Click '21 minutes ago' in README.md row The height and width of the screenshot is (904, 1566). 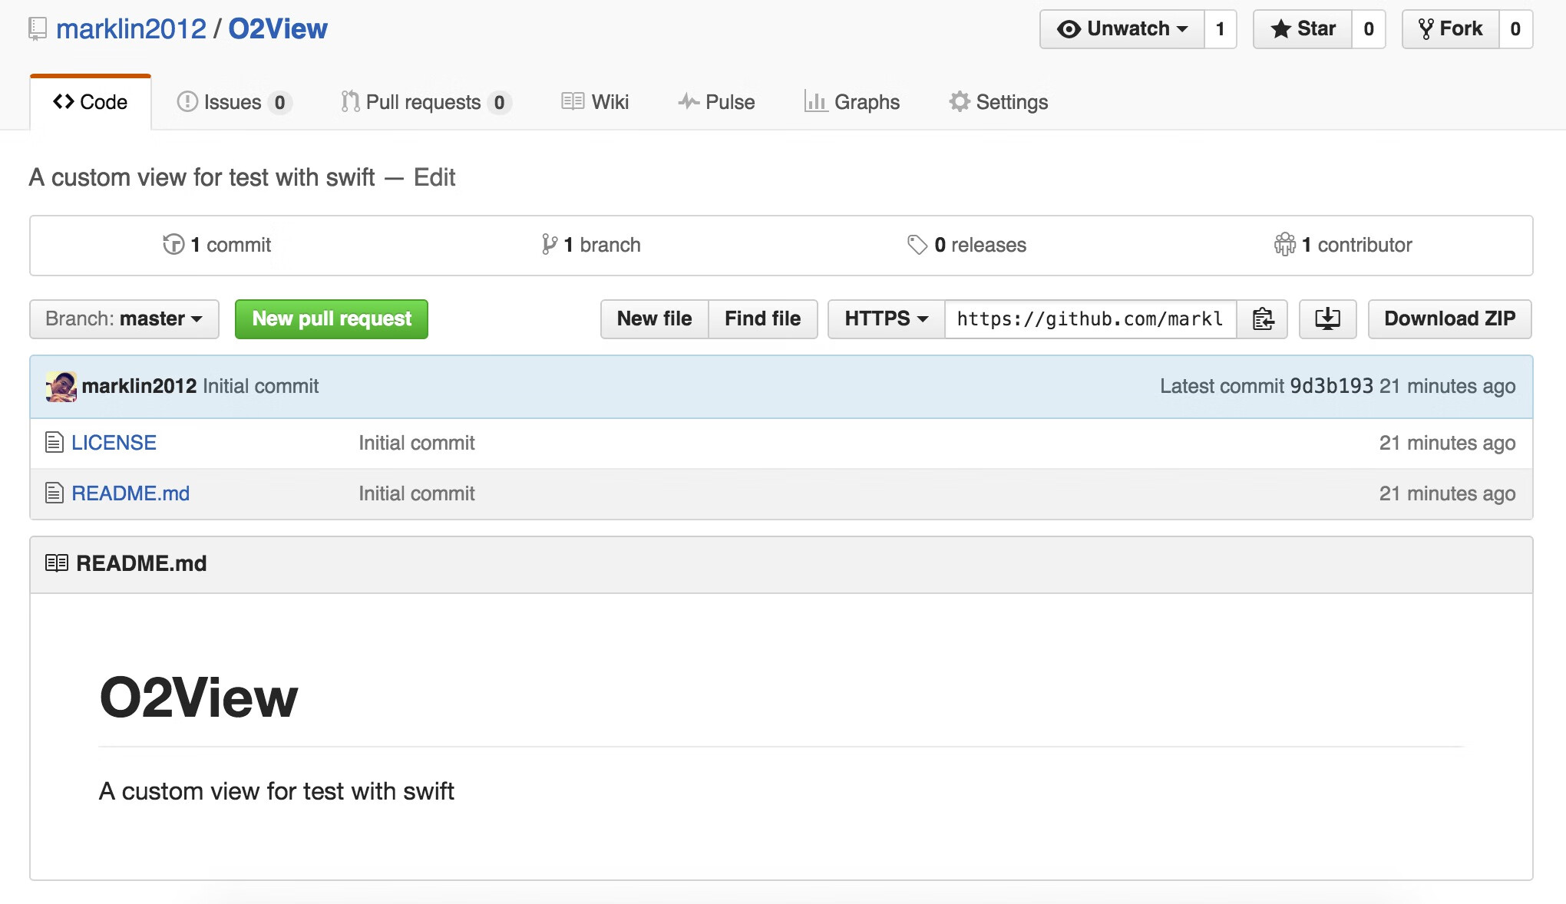pos(1448,493)
